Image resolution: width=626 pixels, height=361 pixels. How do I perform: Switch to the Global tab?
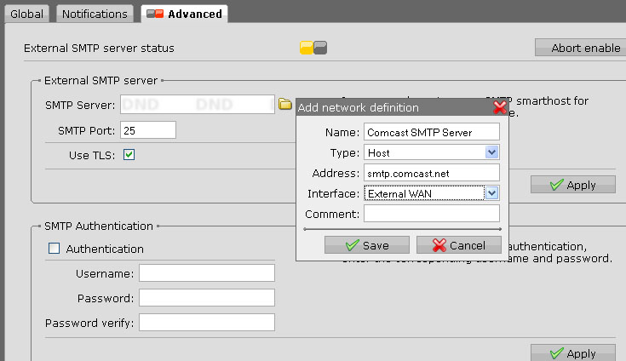(x=26, y=14)
